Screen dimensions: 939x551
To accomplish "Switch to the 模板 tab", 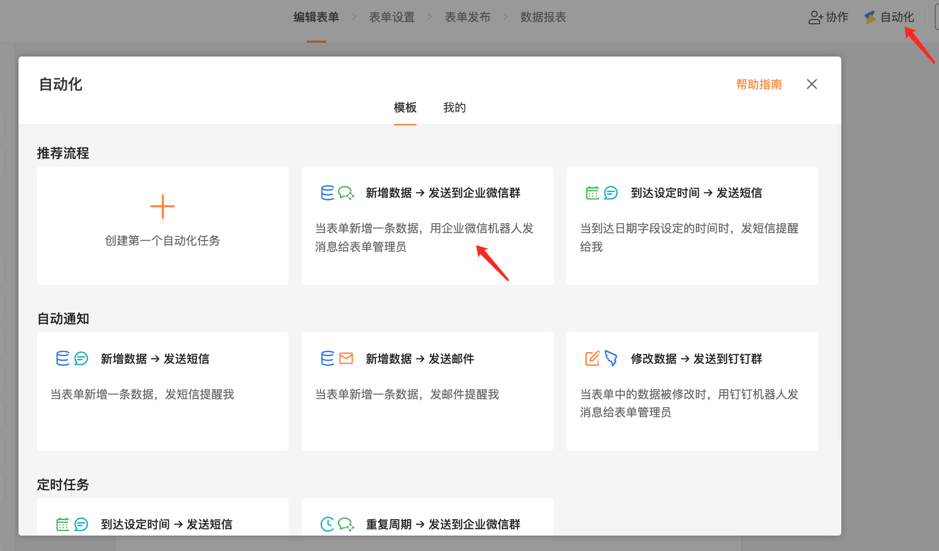I will [405, 107].
